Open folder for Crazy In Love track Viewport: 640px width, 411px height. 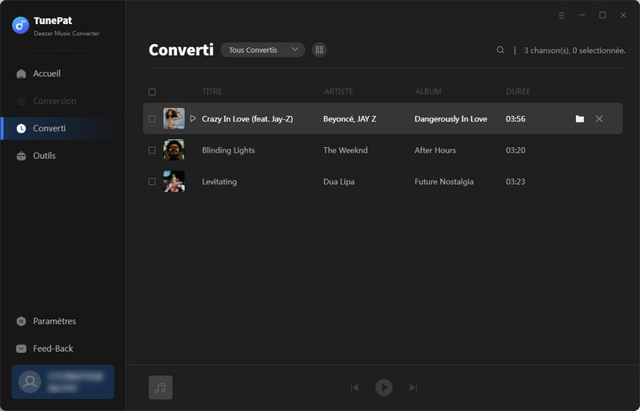pos(579,119)
